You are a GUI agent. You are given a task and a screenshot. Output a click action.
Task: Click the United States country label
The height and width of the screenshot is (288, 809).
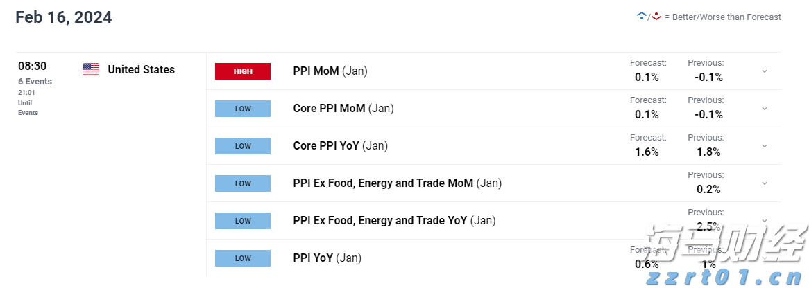coord(142,69)
